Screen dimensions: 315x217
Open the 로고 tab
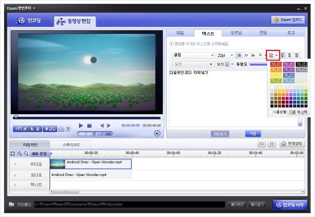(x=291, y=33)
